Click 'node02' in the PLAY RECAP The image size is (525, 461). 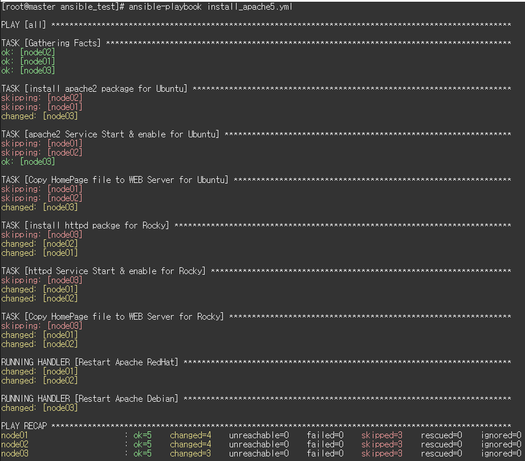pyautogui.click(x=15, y=444)
